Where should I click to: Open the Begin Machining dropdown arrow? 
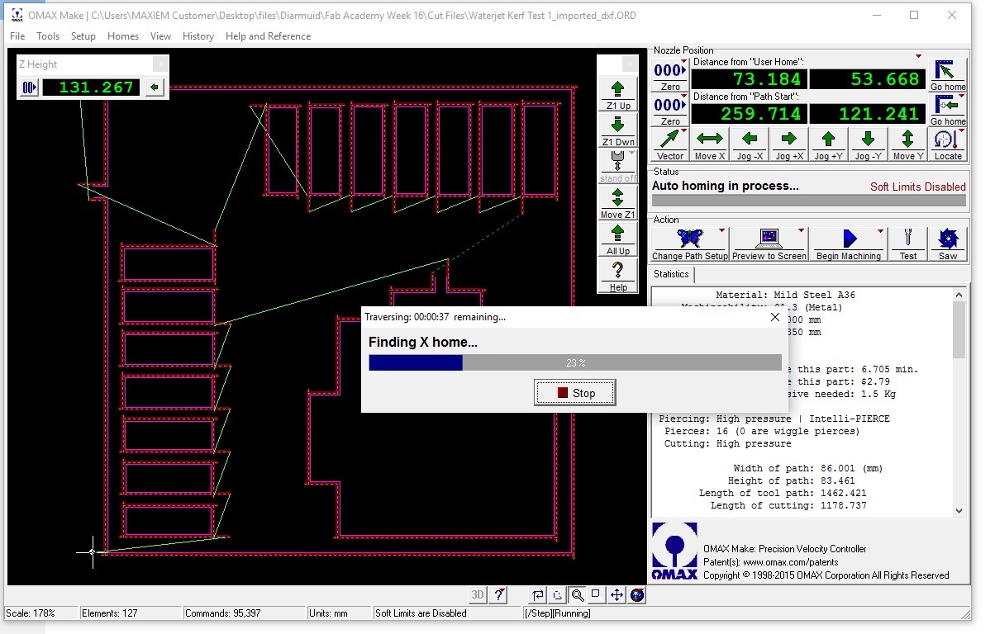(880, 231)
